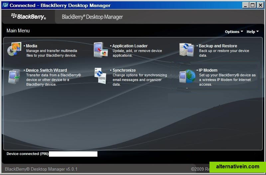The height and width of the screenshot is (175, 266).
Task: Click the white PIN field
Action: [x=73, y=154]
